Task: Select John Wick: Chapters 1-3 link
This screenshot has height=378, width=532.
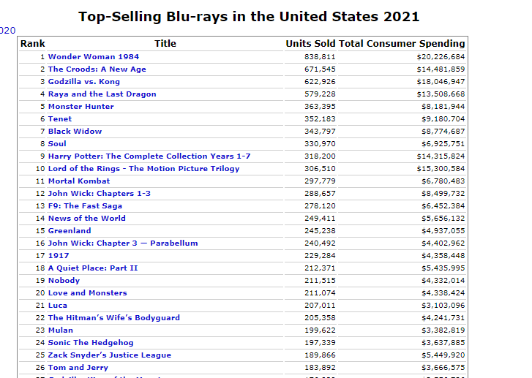Action: (100, 194)
